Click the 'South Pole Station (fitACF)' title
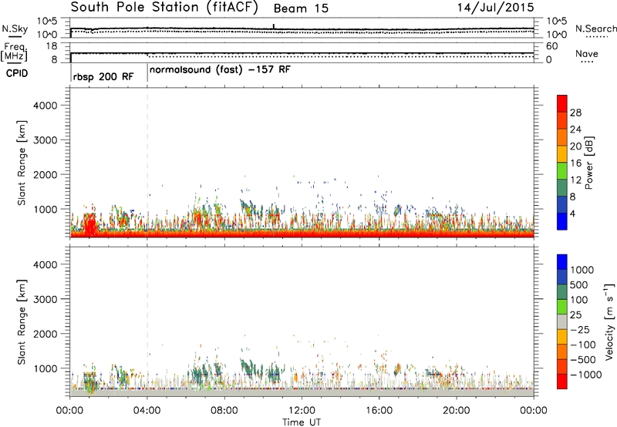 tap(164, 8)
